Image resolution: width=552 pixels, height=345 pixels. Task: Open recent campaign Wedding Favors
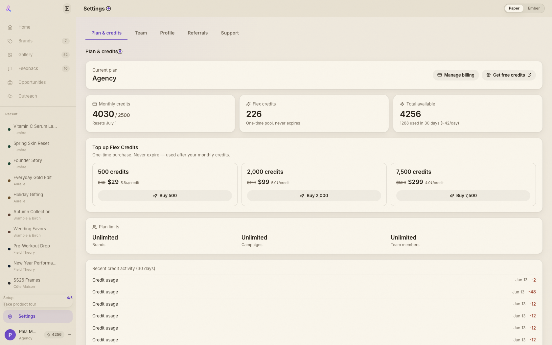pos(38,232)
